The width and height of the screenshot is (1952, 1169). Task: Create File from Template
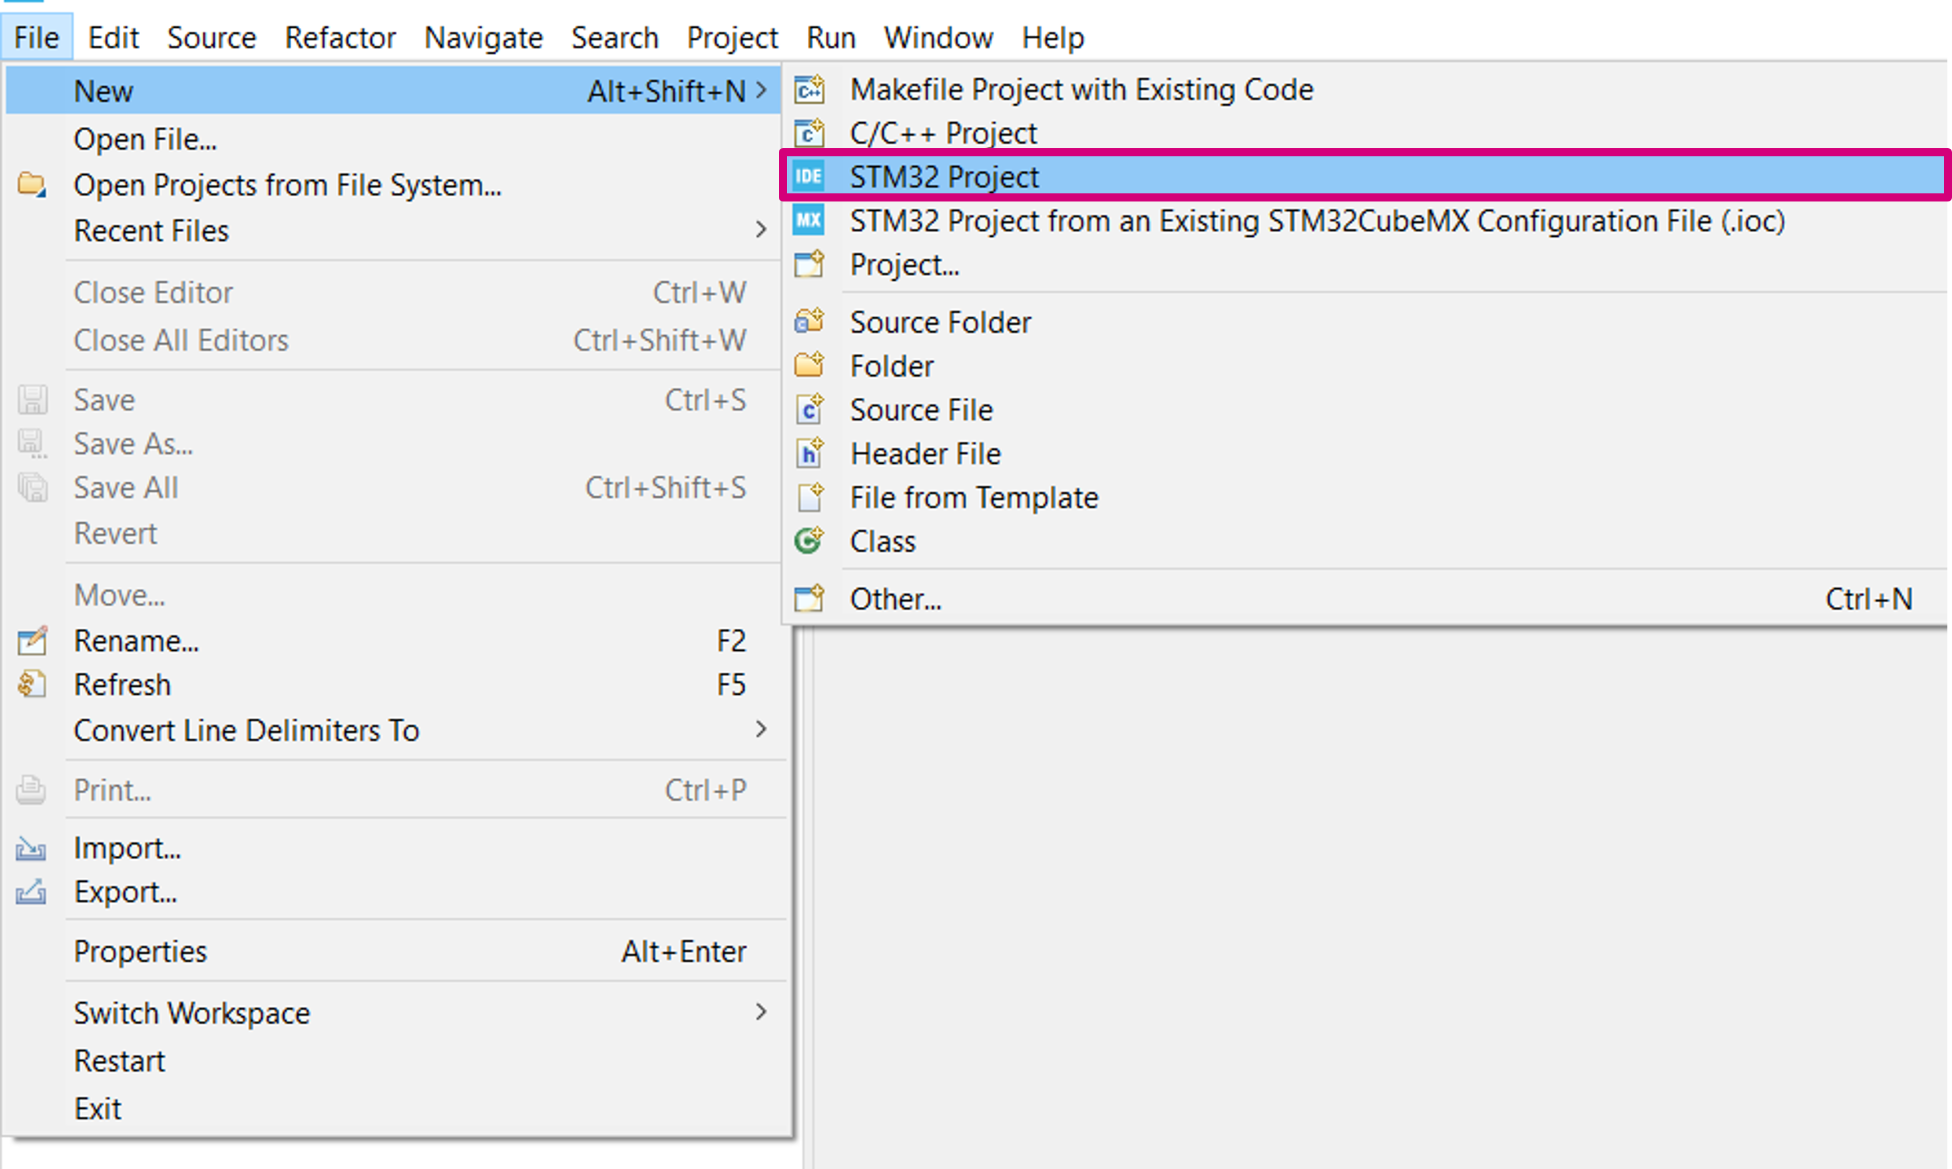click(974, 497)
